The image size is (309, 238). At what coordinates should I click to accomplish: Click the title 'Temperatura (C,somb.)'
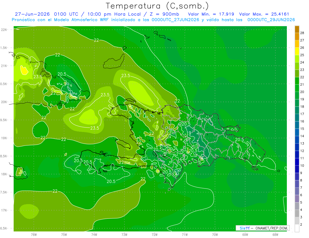(157, 6)
